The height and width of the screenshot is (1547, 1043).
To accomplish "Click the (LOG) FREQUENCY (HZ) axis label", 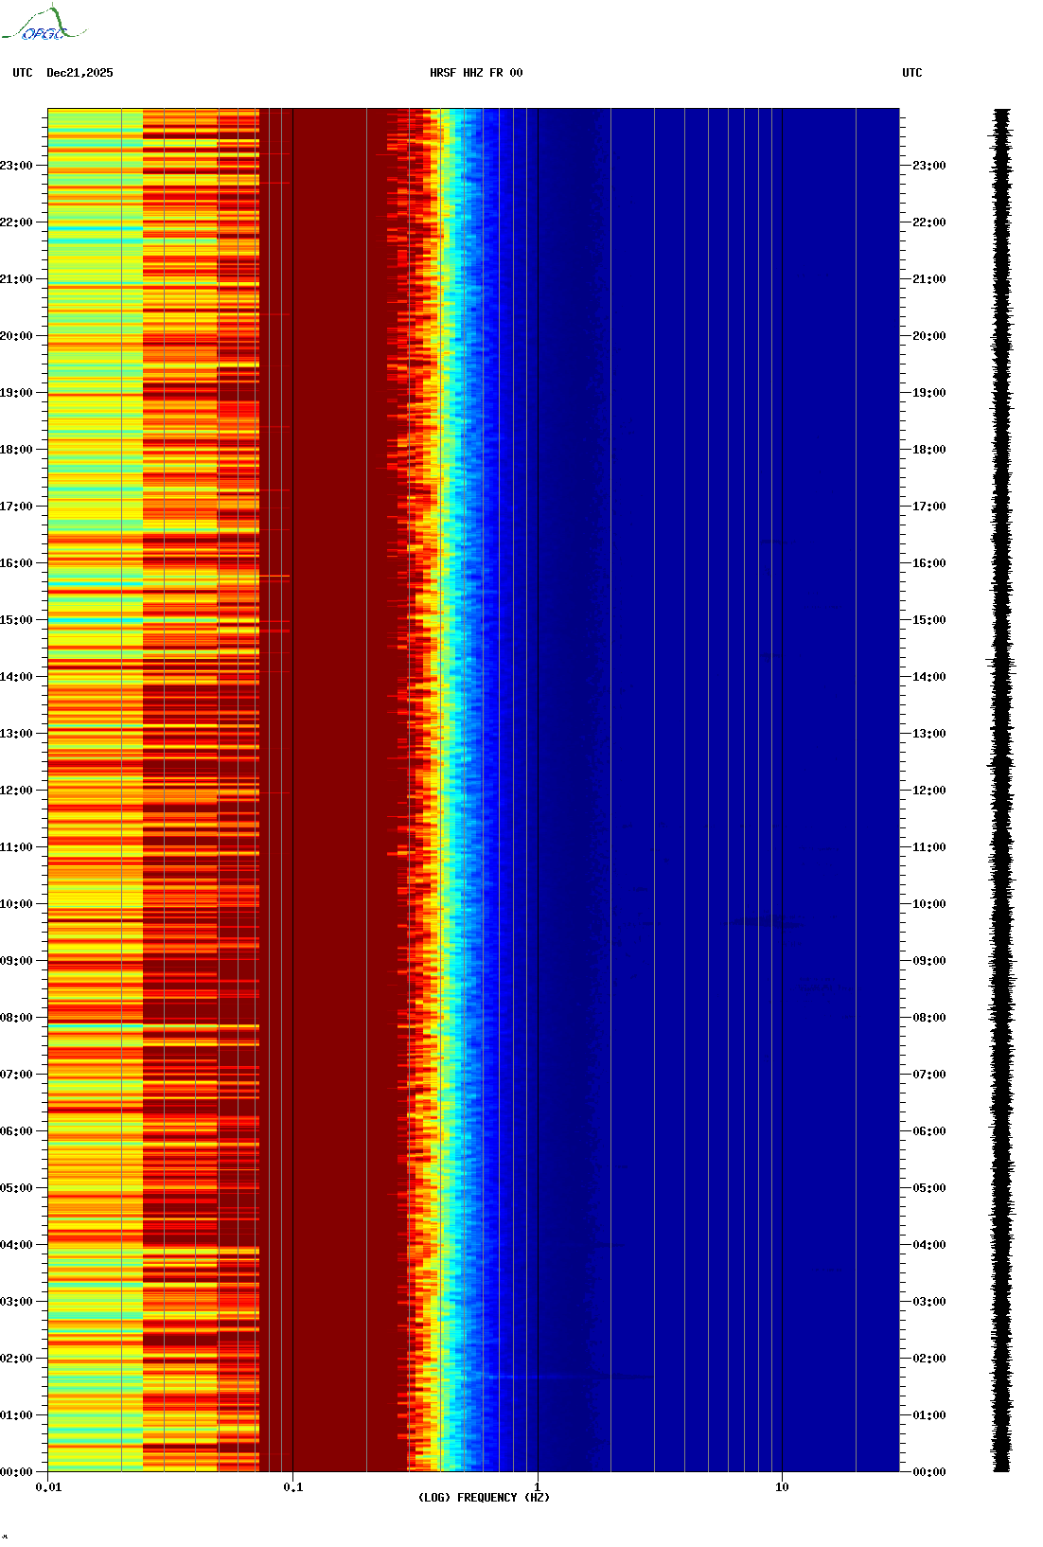I will (x=484, y=1497).
